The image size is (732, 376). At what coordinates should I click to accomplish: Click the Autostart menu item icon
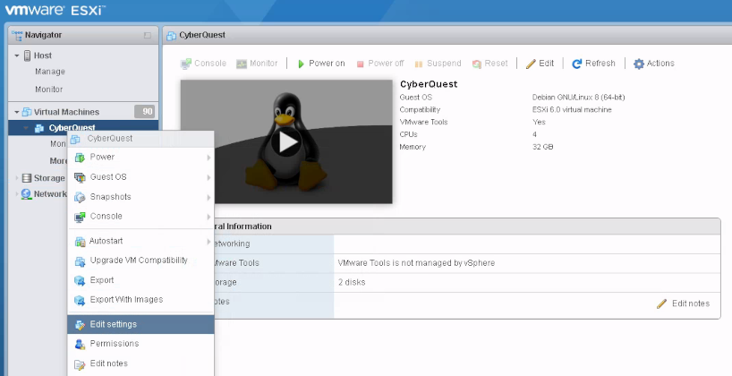(81, 242)
